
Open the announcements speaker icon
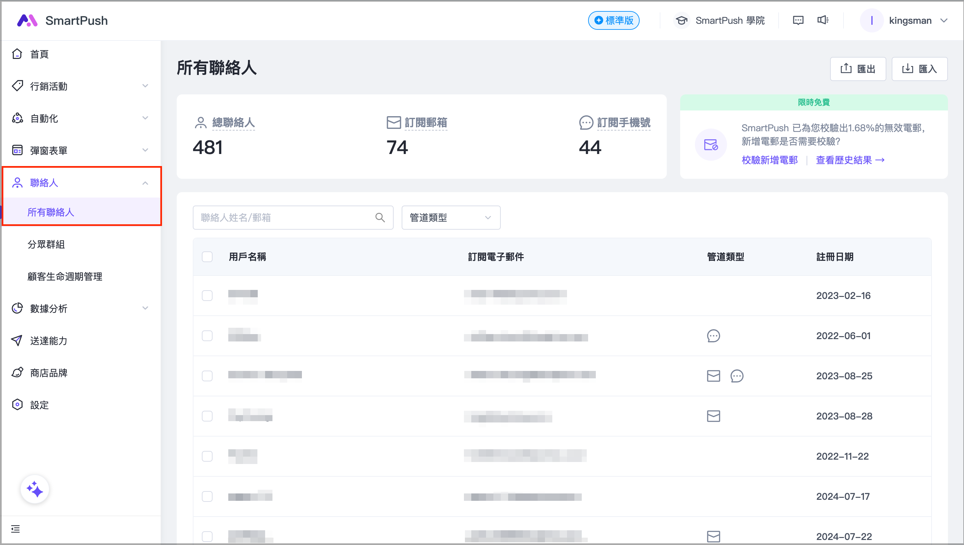[822, 20]
